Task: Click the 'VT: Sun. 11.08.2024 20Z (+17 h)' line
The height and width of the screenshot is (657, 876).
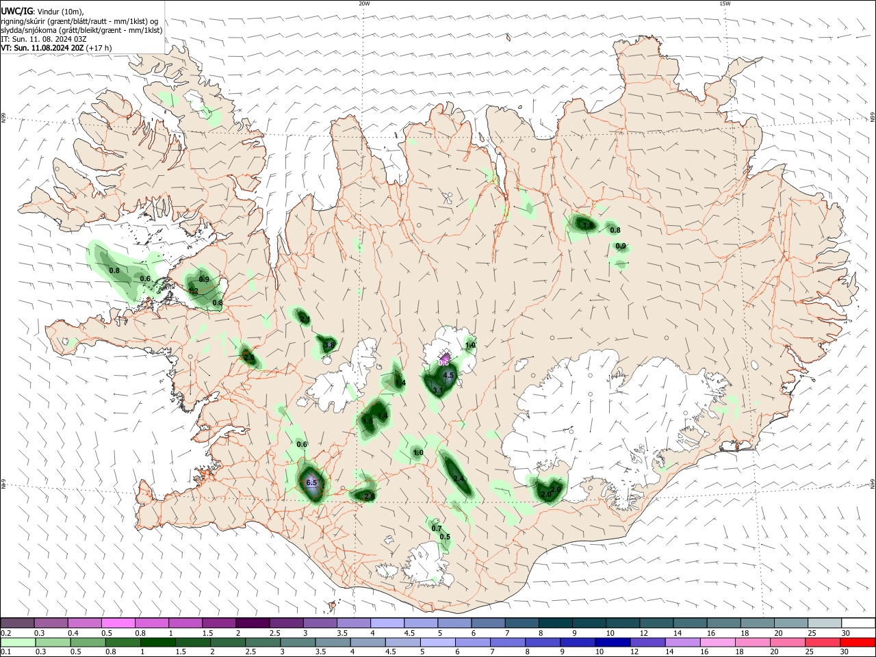Action: pyautogui.click(x=56, y=48)
